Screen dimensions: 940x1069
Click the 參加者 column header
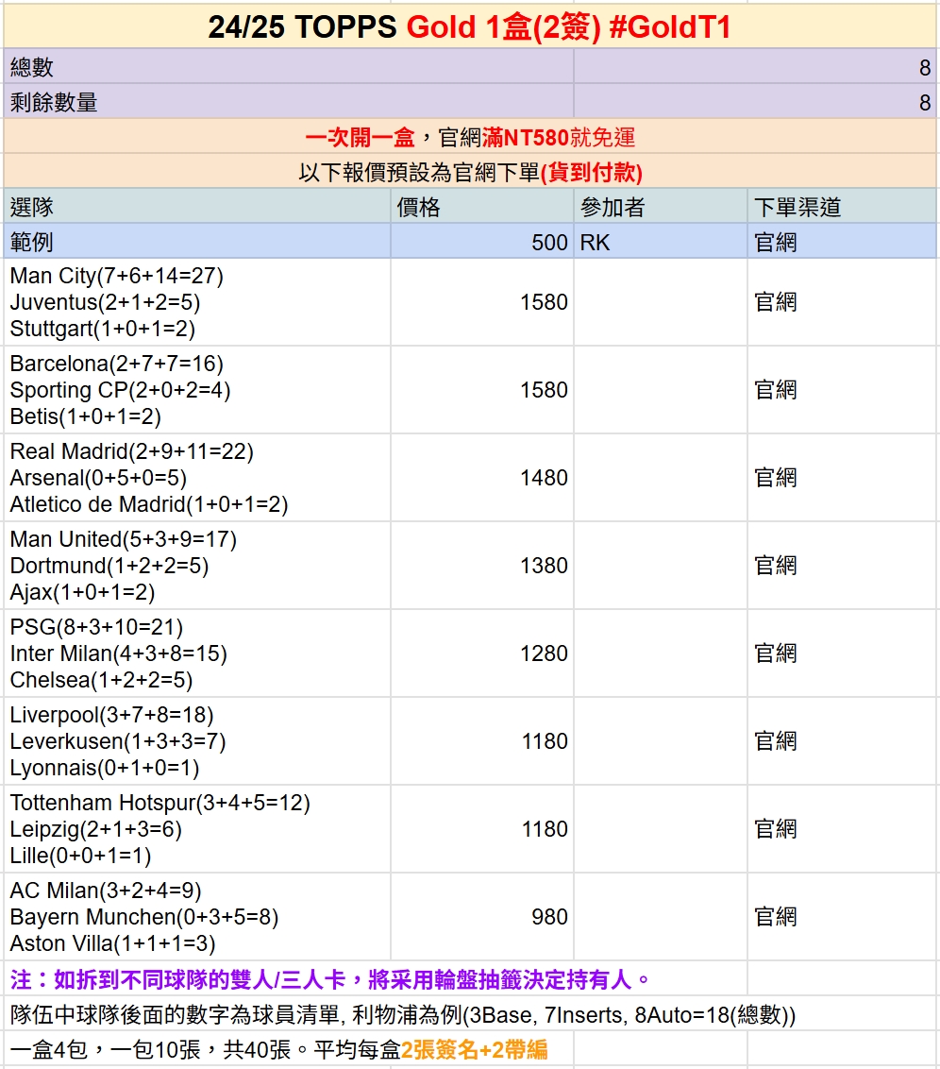click(661, 206)
